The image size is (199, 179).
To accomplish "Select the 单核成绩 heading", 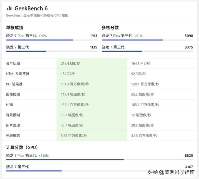I will [x=15, y=28].
